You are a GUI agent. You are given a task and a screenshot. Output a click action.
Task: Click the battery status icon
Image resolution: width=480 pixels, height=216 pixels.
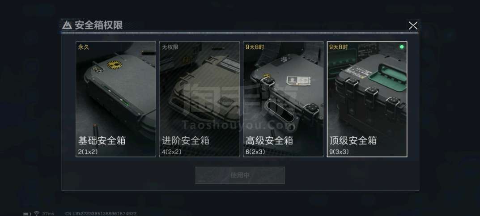tap(27, 214)
